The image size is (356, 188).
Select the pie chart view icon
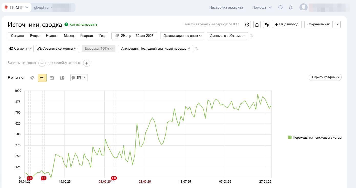[x=32, y=78]
